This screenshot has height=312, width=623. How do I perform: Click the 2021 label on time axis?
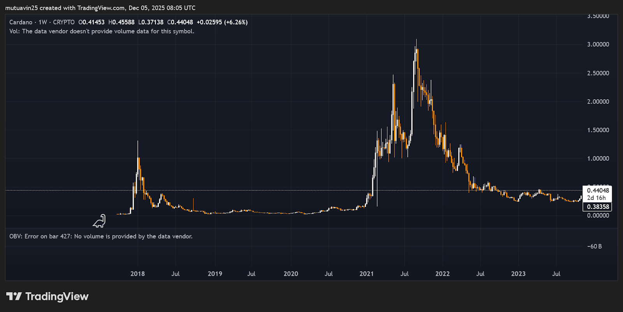[x=366, y=273]
